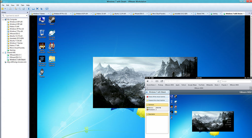Click the reload icon in iPad address bar
This screenshot has width=252, height=138.
218,81
